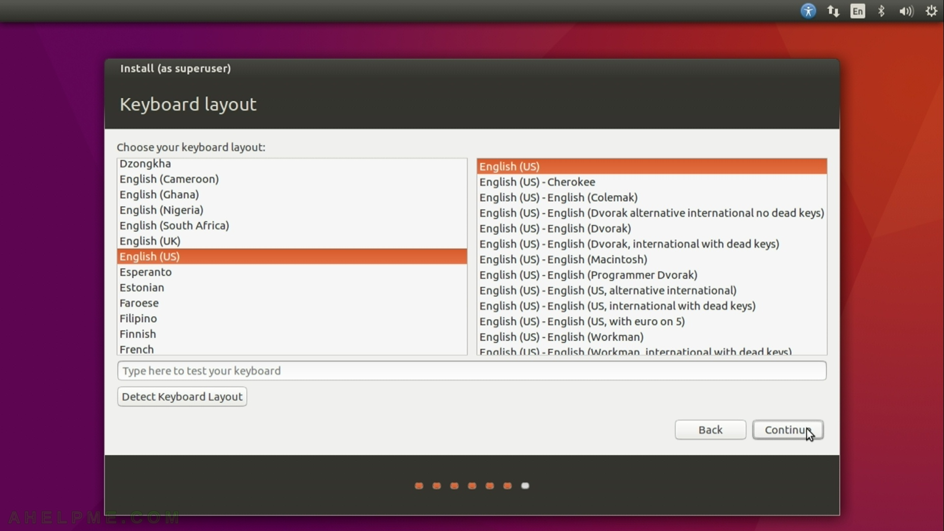This screenshot has width=944, height=531.
Task: Select English (US) variant in right list
Action: (x=652, y=167)
